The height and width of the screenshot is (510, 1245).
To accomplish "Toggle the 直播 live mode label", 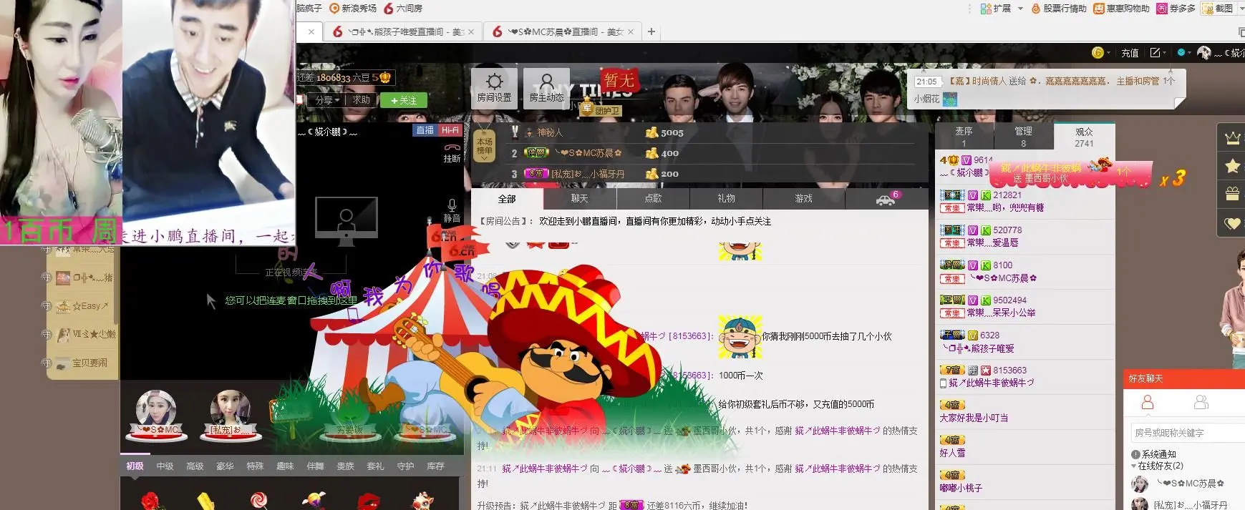I will 425,130.
